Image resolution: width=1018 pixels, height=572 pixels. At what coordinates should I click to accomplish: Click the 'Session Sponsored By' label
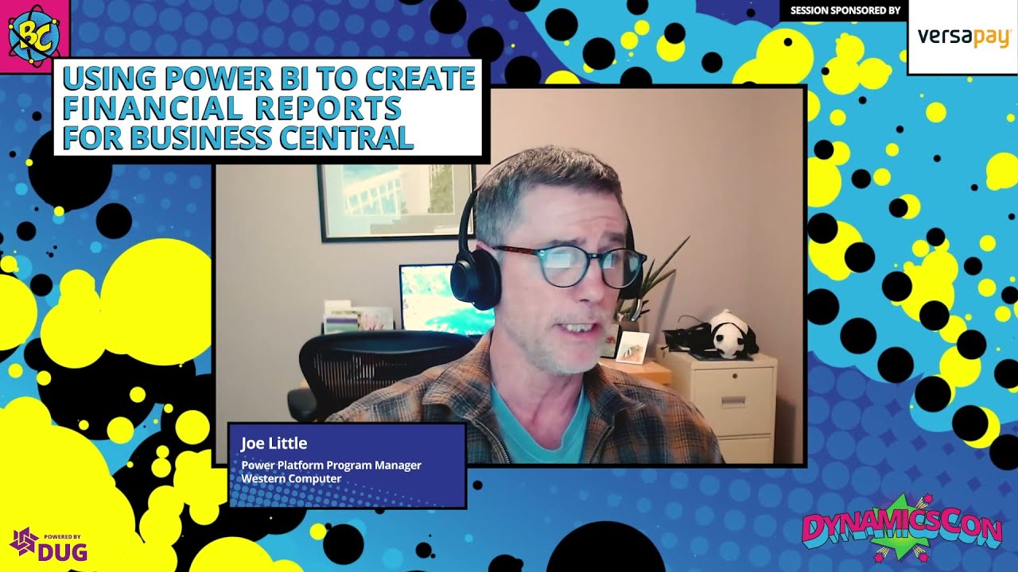(845, 11)
